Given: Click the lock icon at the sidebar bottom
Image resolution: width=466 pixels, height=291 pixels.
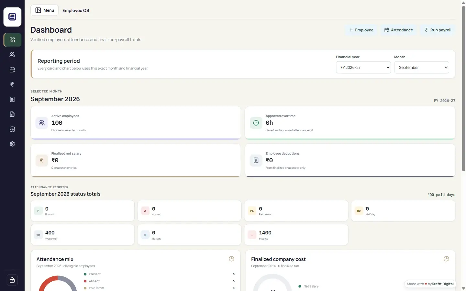Looking at the screenshot, I should pos(12,280).
